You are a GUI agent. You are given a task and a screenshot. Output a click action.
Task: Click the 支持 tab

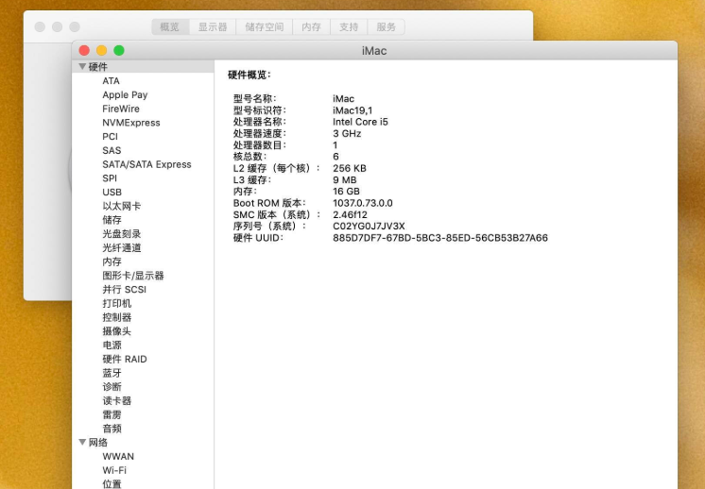(x=349, y=27)
